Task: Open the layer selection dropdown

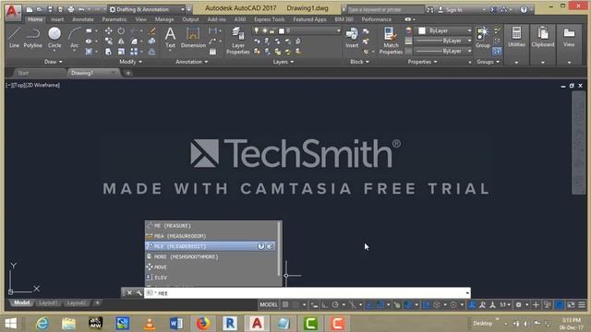Action: coord(297,30)
